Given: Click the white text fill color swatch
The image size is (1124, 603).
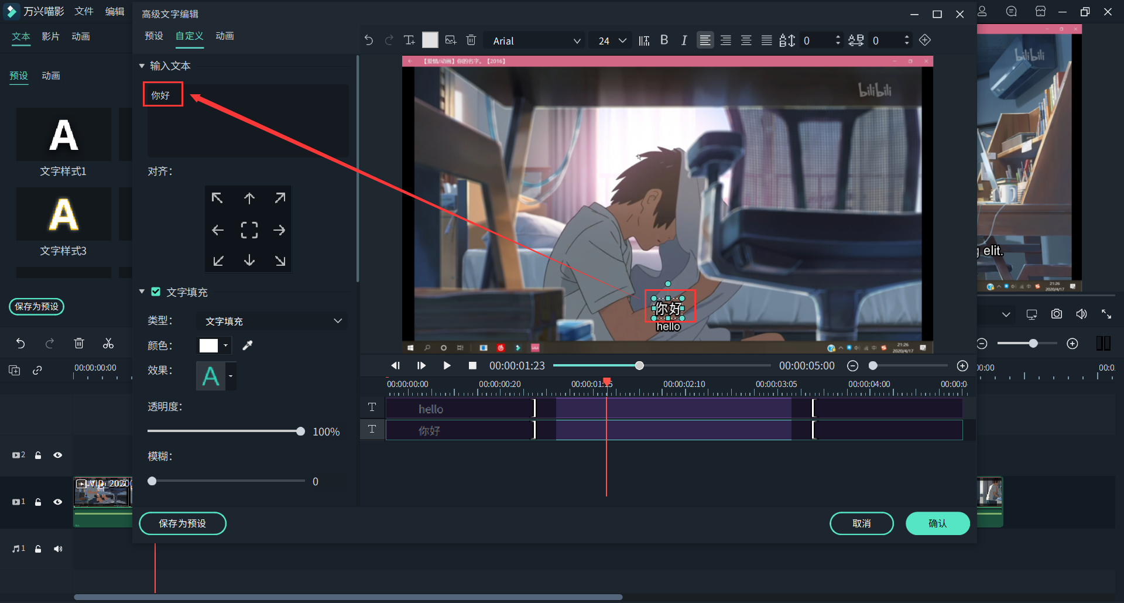Looking at the screenshot, I should tap(208, 345).
